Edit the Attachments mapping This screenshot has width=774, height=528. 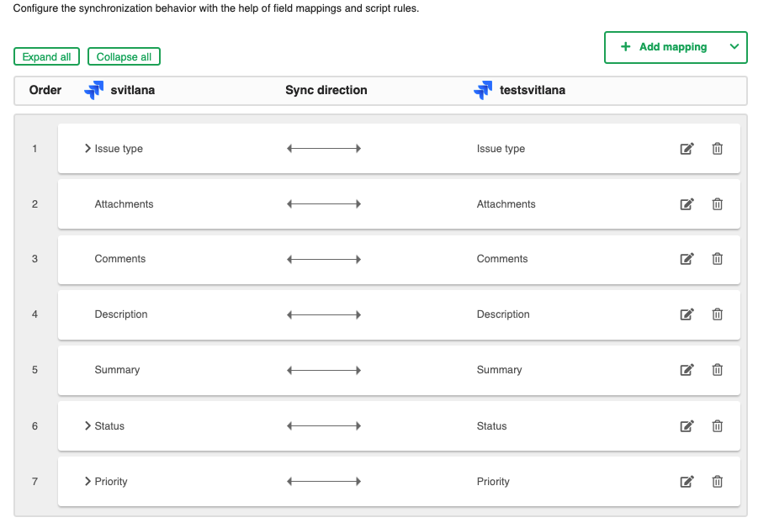(687, 204)
